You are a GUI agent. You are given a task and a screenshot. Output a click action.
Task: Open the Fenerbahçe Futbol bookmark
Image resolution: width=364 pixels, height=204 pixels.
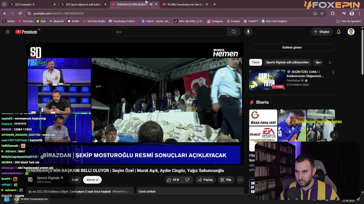tap(123, 21)
